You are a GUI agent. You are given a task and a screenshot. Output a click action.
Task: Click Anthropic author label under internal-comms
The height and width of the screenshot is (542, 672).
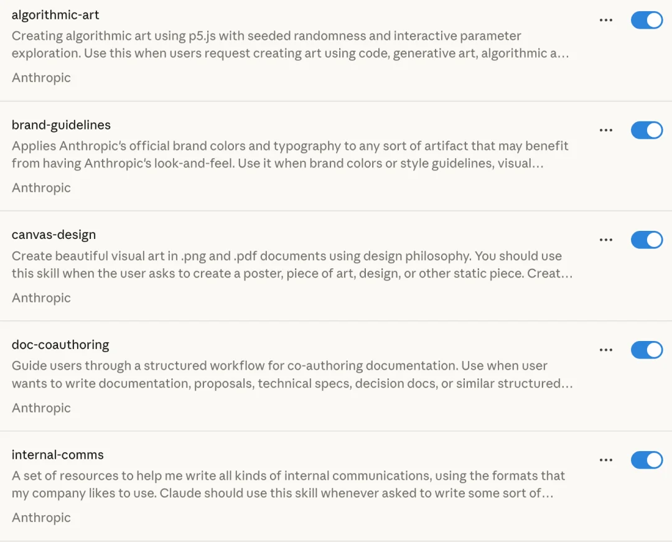point(41,518)
